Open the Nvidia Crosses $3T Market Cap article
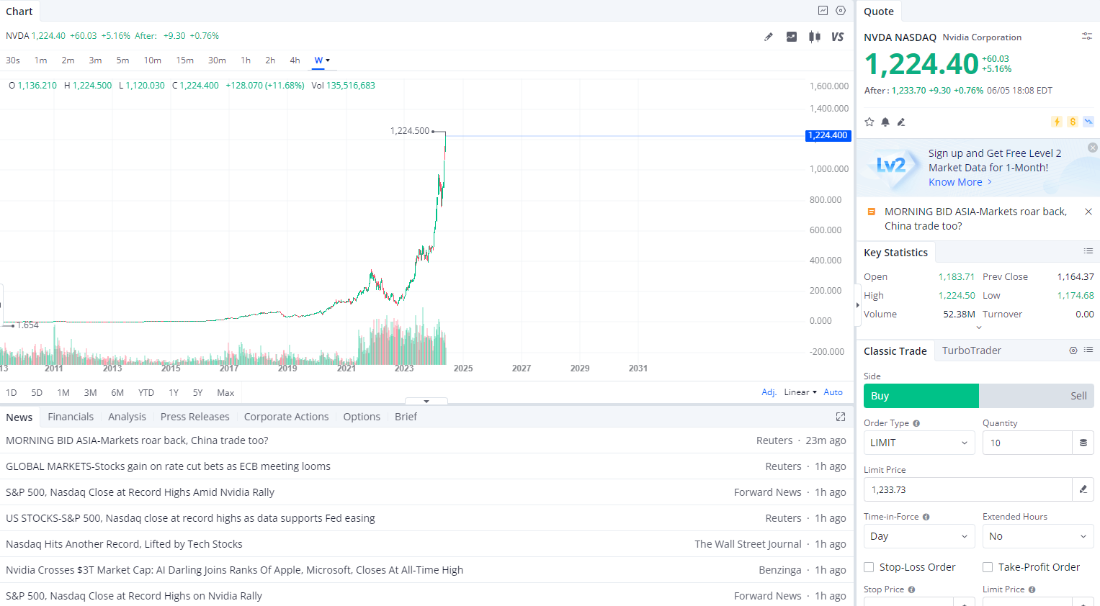The height and width of the screenshot is (606, 1100). click(234, 570)
